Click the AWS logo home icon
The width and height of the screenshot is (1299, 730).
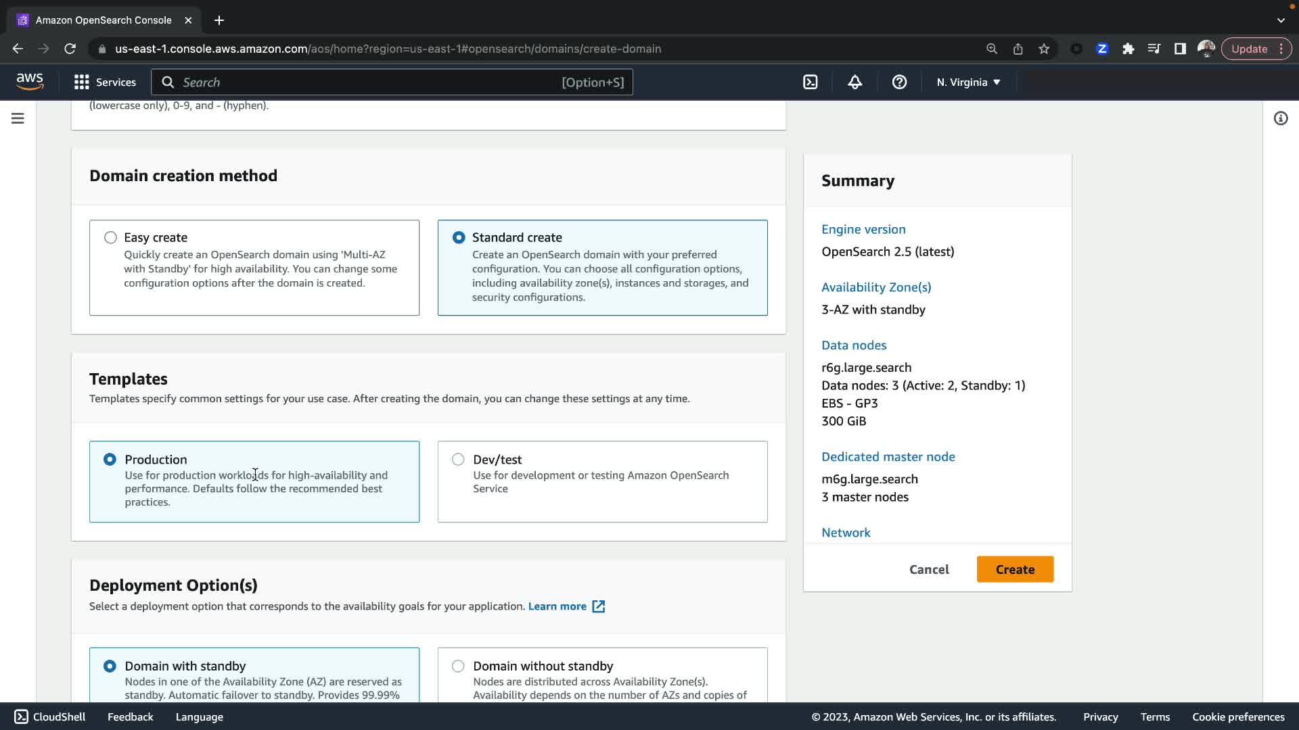pos(30,82)
